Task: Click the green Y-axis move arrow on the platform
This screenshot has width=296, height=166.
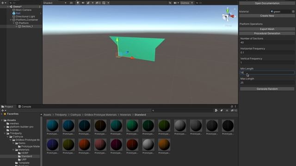Action: (117, 39)
